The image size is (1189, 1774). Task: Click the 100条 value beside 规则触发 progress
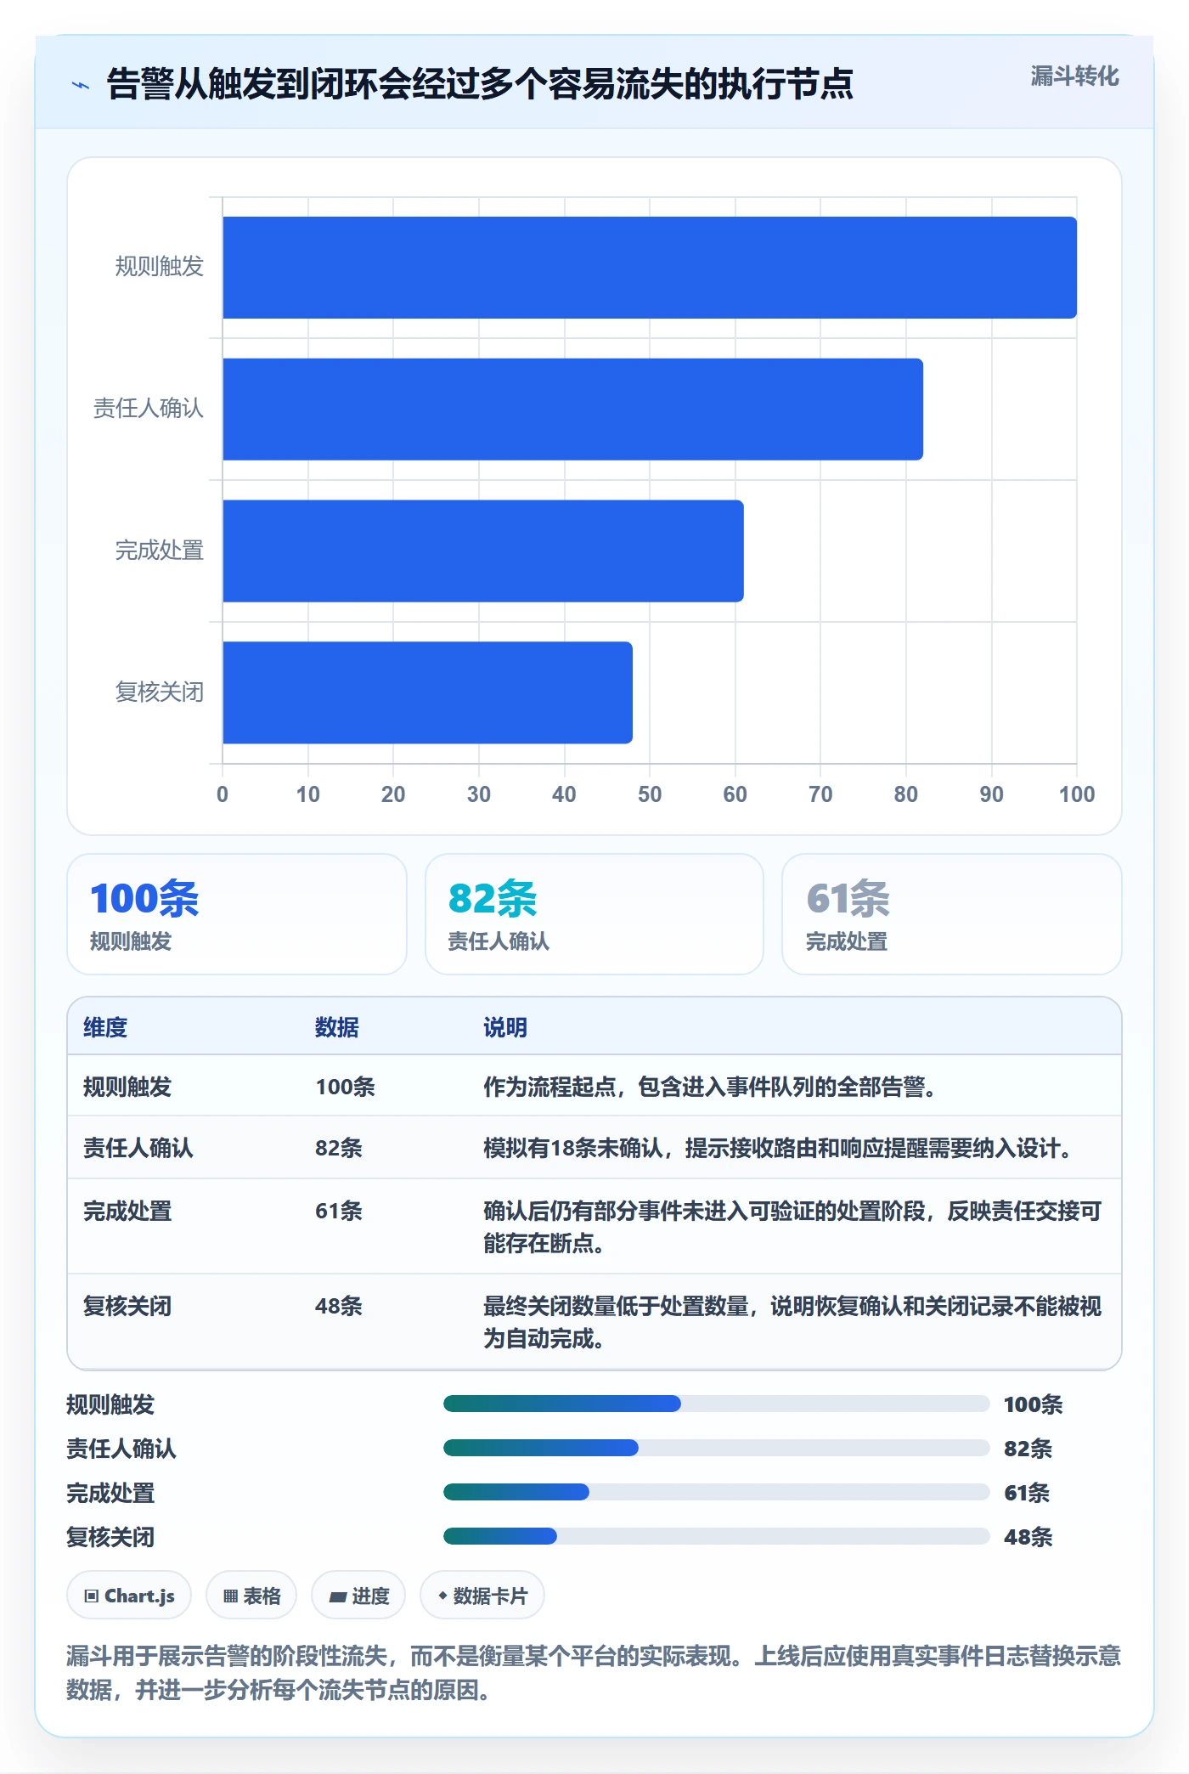pyautogui.click(x=1033, y=1404)
